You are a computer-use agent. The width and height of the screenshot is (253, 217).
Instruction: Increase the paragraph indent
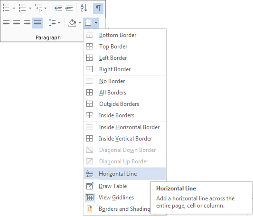pyautogui.click(x=69, y=8)
